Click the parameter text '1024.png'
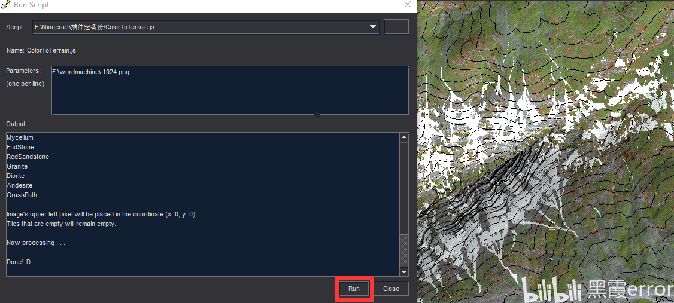Screen dimensions: 674x303 tap(116, 72)
